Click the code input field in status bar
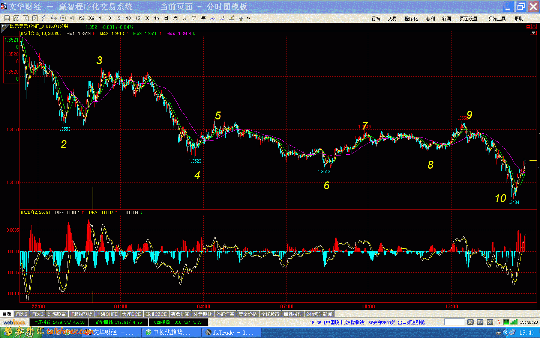The width and height of the screenshot is (540, 338). tap(454, 322)
